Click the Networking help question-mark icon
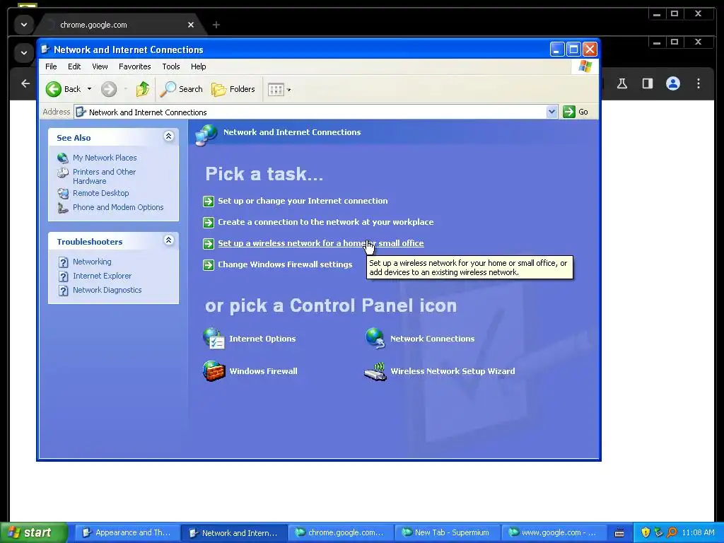 point(63,262)
